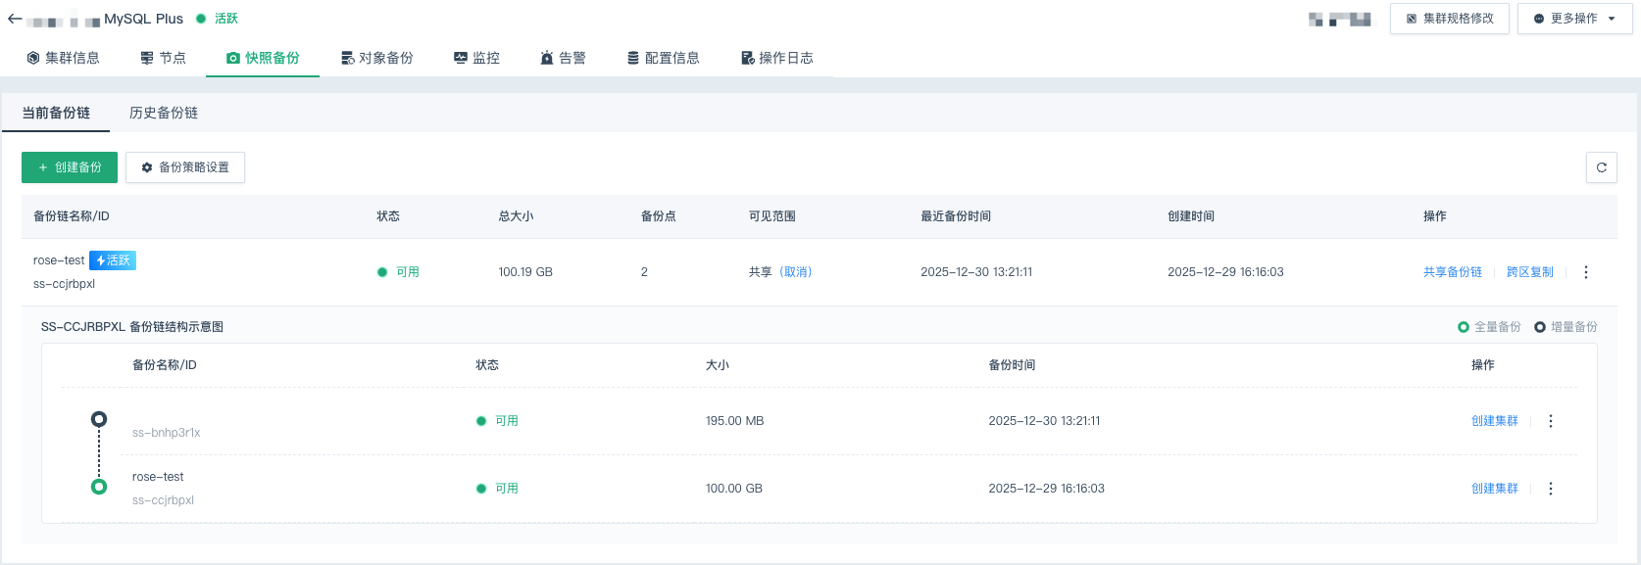Click full backup node circle in diagram
1641x565 pixels.
(99, 487)
